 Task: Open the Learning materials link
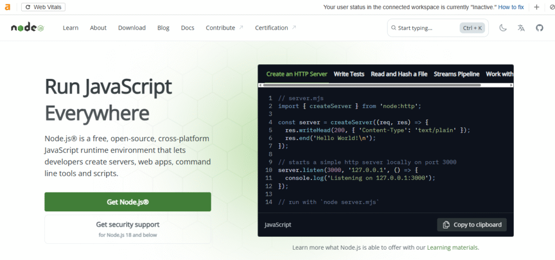[453, 248]
